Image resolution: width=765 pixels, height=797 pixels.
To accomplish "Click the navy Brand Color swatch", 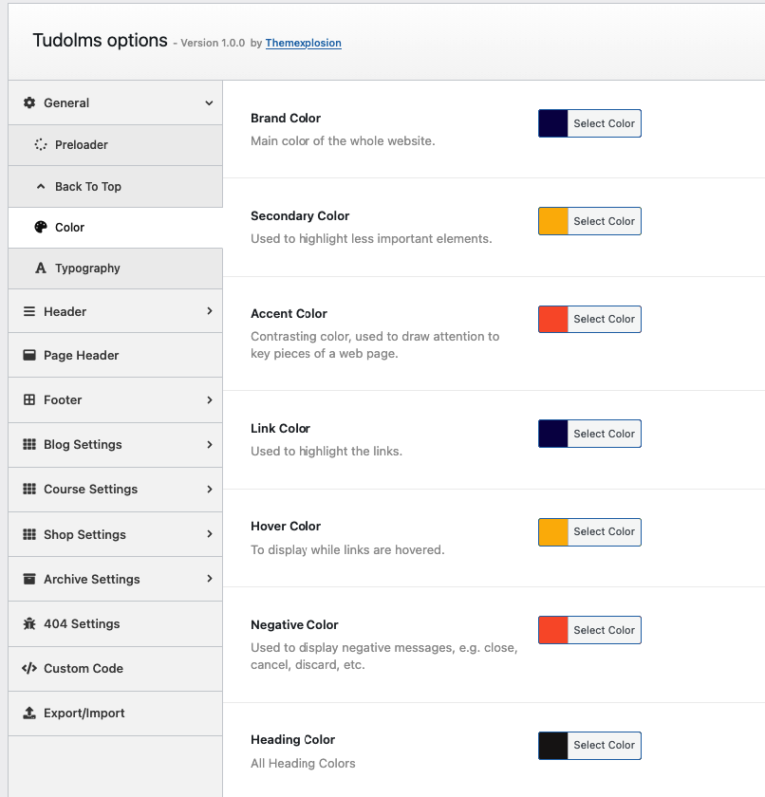I will 553,123.
